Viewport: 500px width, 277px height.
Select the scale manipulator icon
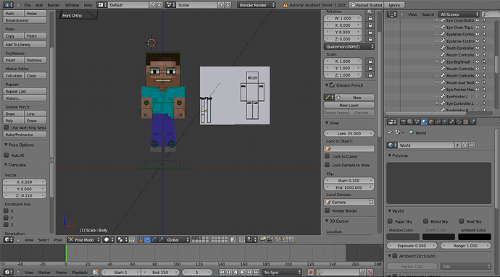161,239
